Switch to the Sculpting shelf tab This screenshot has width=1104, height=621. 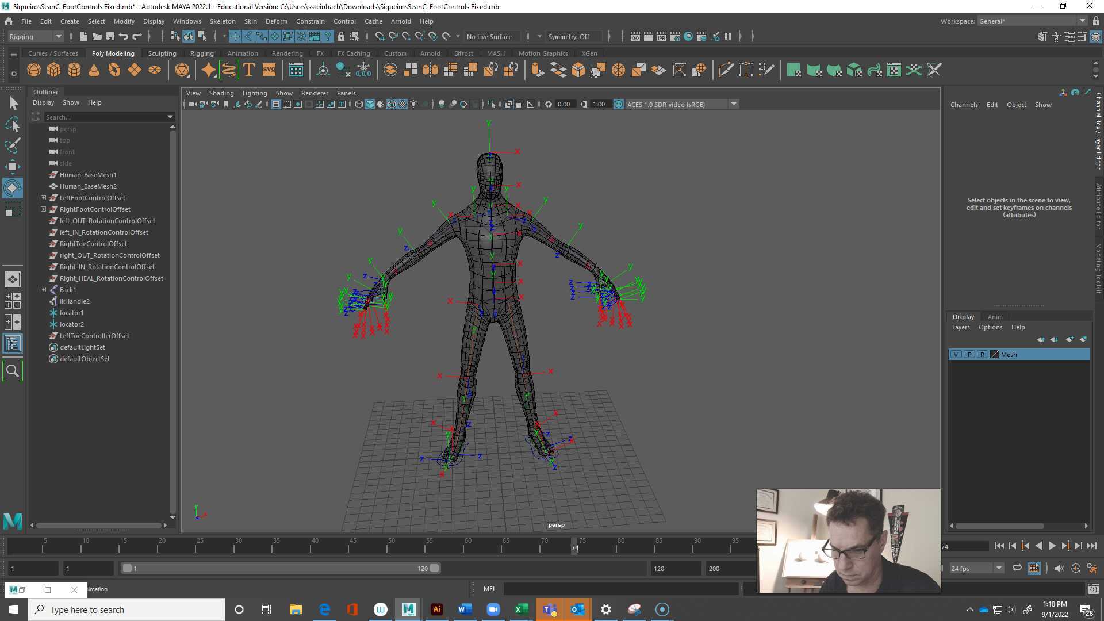[162, 53]
